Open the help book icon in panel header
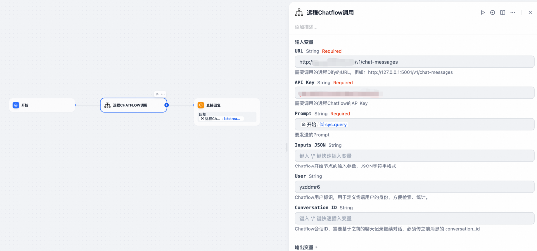Screen dimensions: 537x251 point(502,12)
